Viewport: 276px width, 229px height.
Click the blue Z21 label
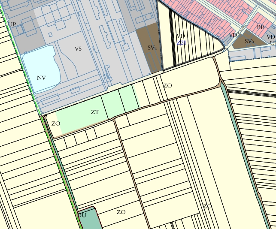click(181, 43)
